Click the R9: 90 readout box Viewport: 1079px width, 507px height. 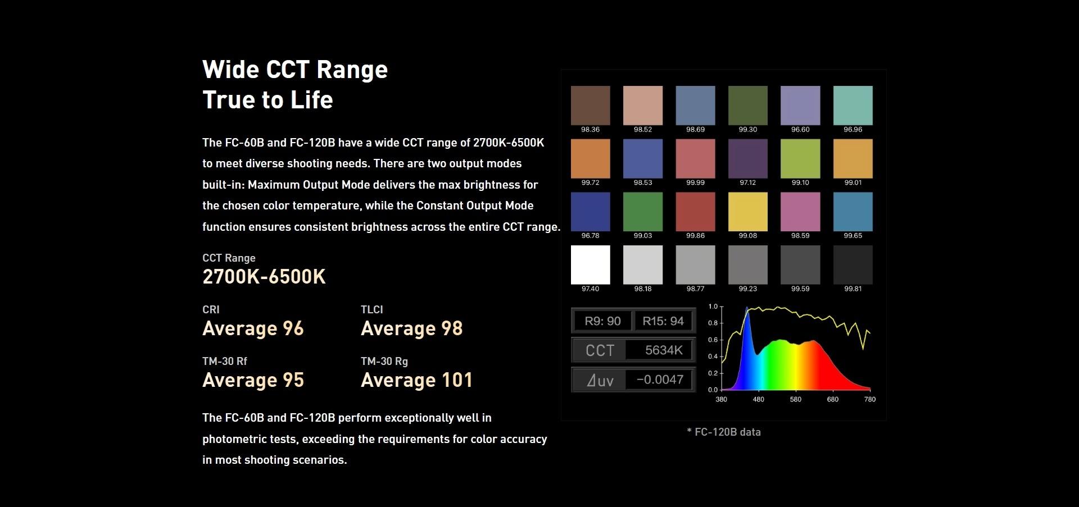602,321
